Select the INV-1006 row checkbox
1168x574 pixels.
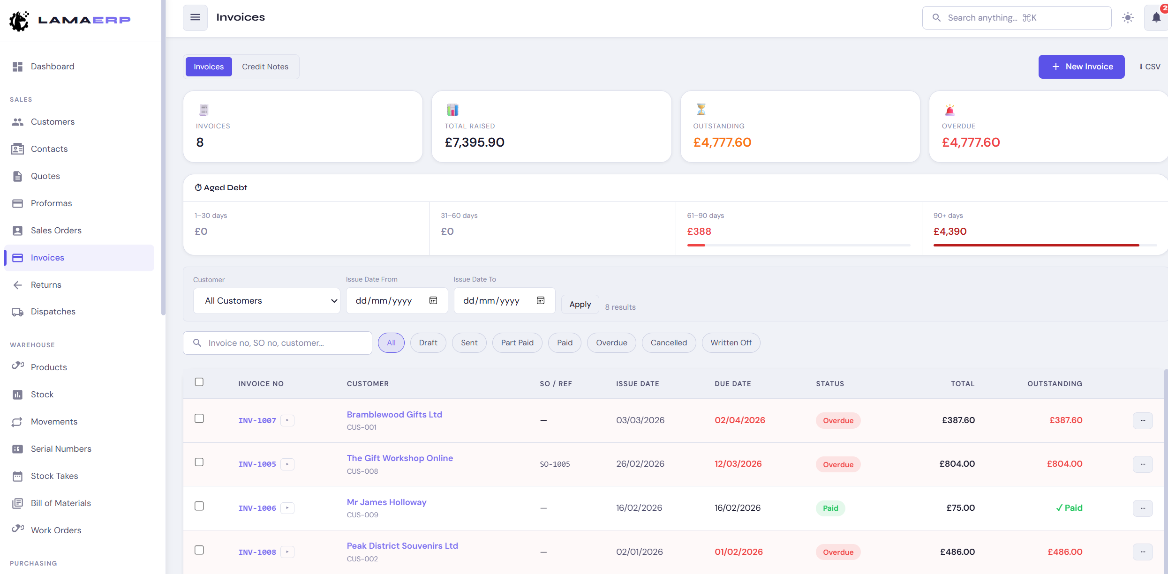(x=199, y=506)
